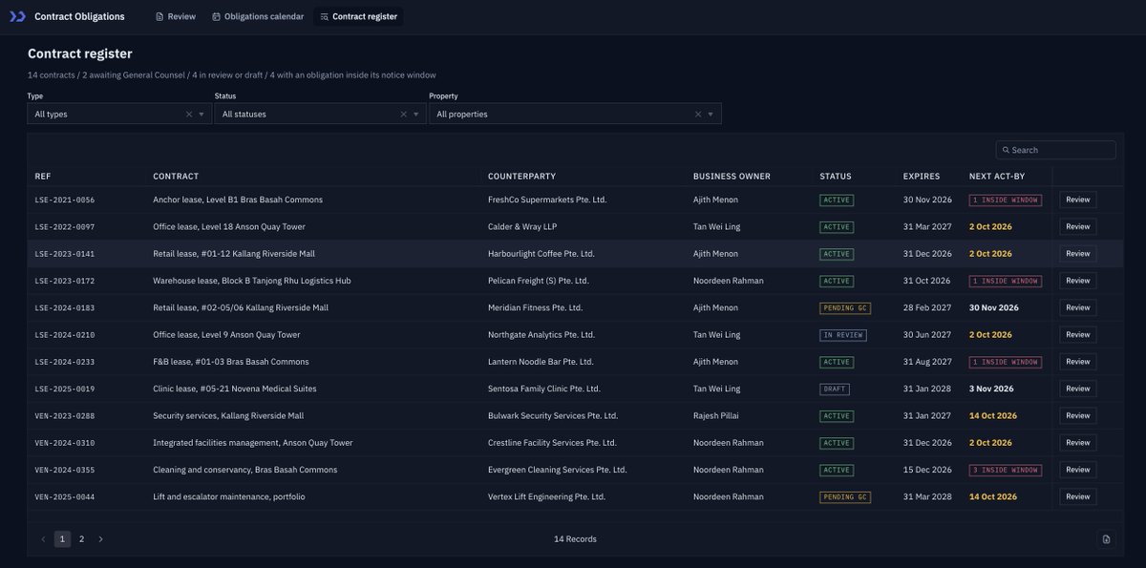Click the '1 INSIDE WINDOW' badge for FreshCo Supermarkets
Image resolution: width=1146 pixels, height=568 pixels.
pos(1005,200)
